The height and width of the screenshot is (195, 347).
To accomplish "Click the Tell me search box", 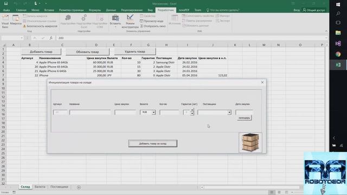I will tap(223, 10).
